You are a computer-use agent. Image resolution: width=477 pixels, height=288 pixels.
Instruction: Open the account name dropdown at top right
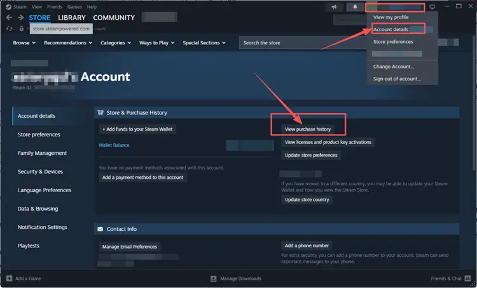point(395,7)
